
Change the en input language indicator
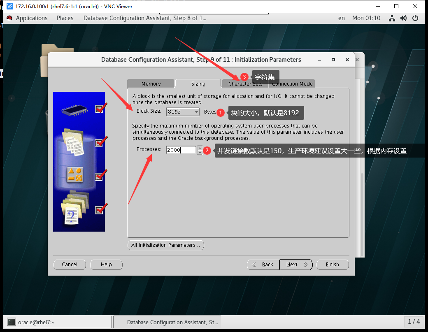tap(342, 18)
